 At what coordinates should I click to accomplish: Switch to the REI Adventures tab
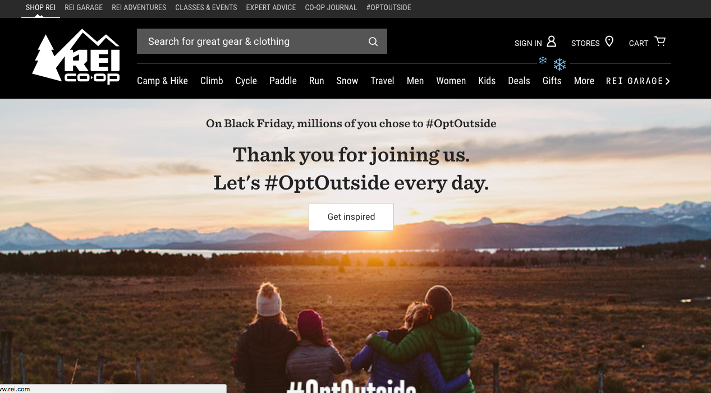coord(139,8)
